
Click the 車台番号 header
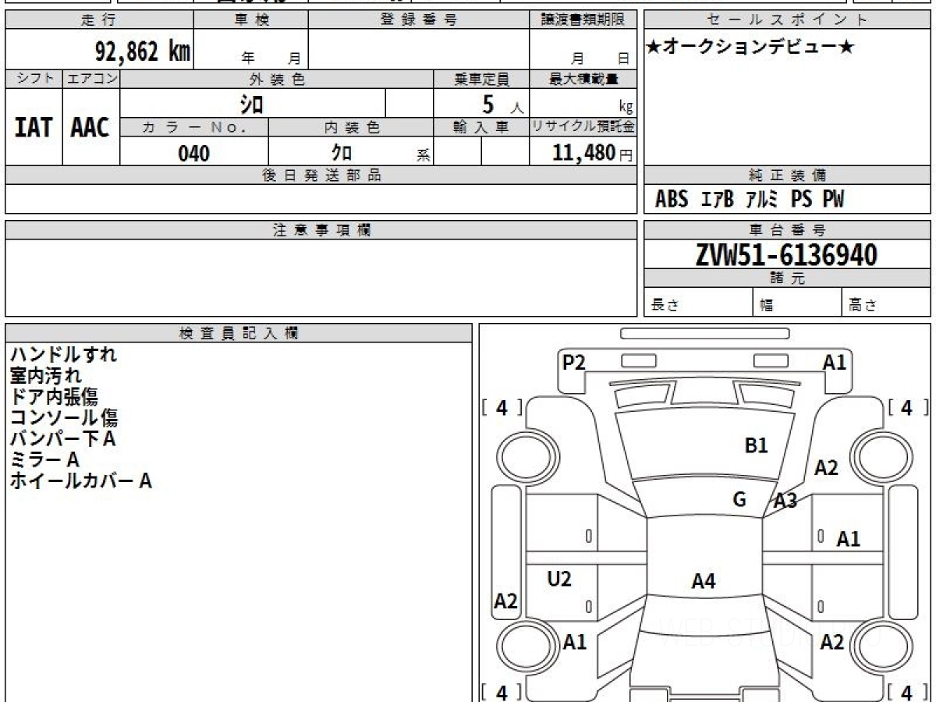tap(788, 230)
